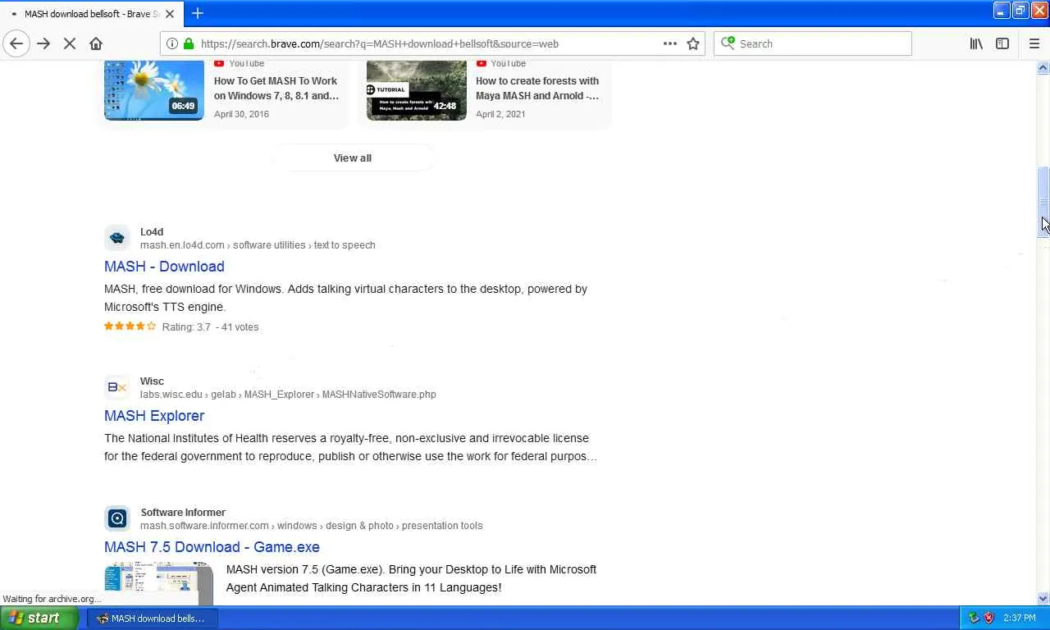The height and width of the screenshot is (630, 1050).
Task: Play the 06:49 daisy video thumbnail
Action: [x=154, y=90]
